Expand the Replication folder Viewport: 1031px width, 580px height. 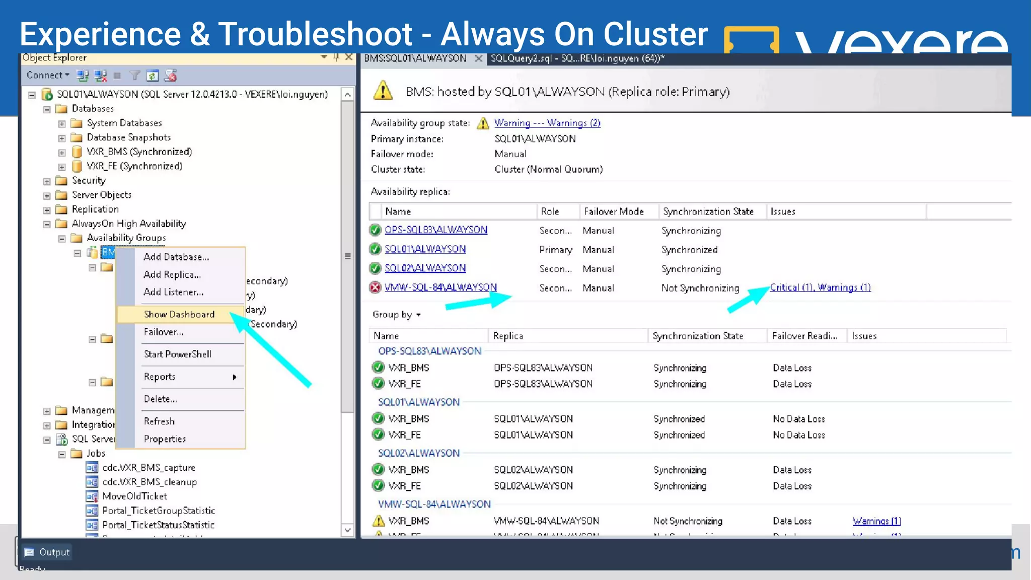pyautogui.click(x=47, y=210)
